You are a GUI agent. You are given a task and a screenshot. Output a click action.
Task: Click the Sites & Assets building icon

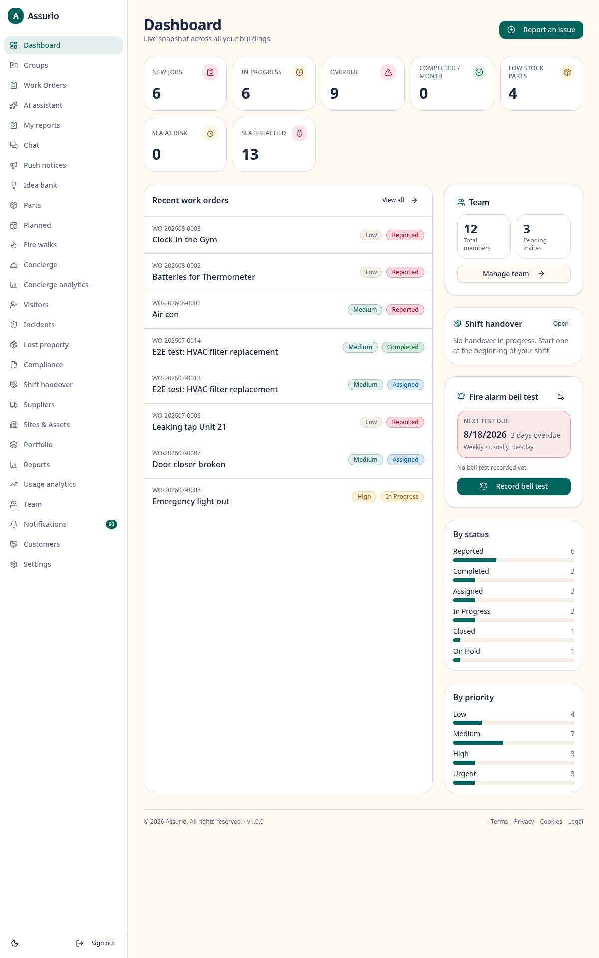click(14, 425)
